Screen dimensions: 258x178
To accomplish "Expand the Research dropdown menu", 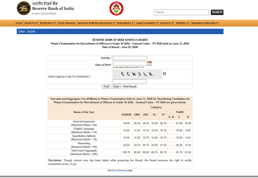I will [x=167, y=23].
